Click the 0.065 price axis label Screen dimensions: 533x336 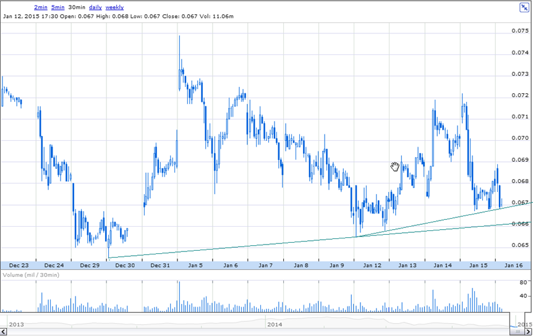coord(520,245)
